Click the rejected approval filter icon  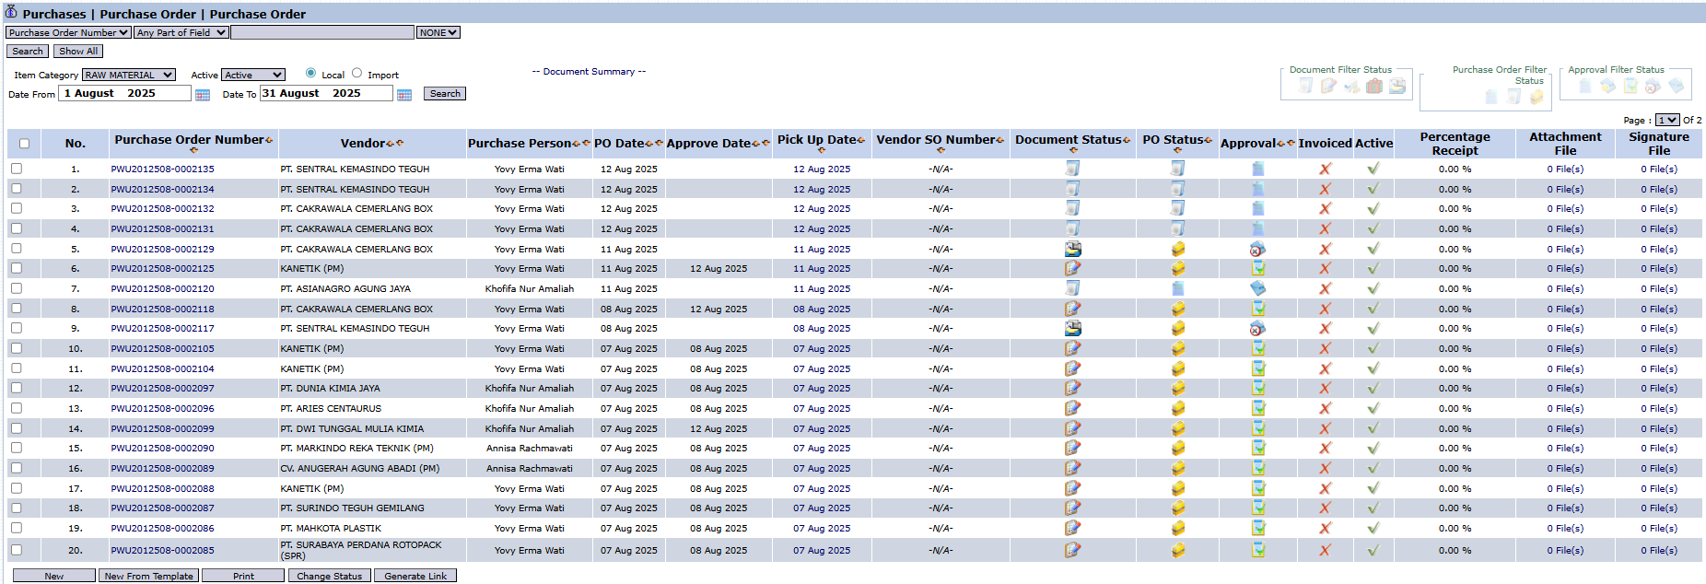point(1653,87)
